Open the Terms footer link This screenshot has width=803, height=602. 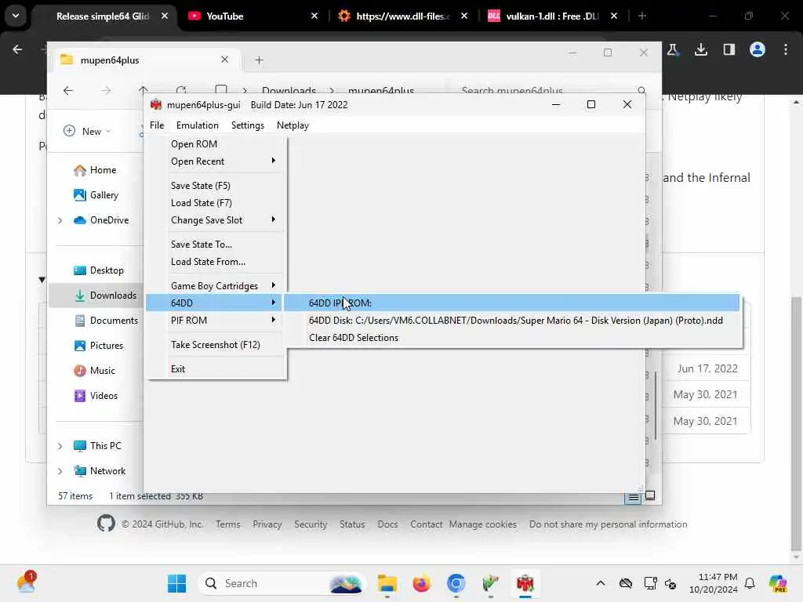pyautogui.click(x=228, y=524)
